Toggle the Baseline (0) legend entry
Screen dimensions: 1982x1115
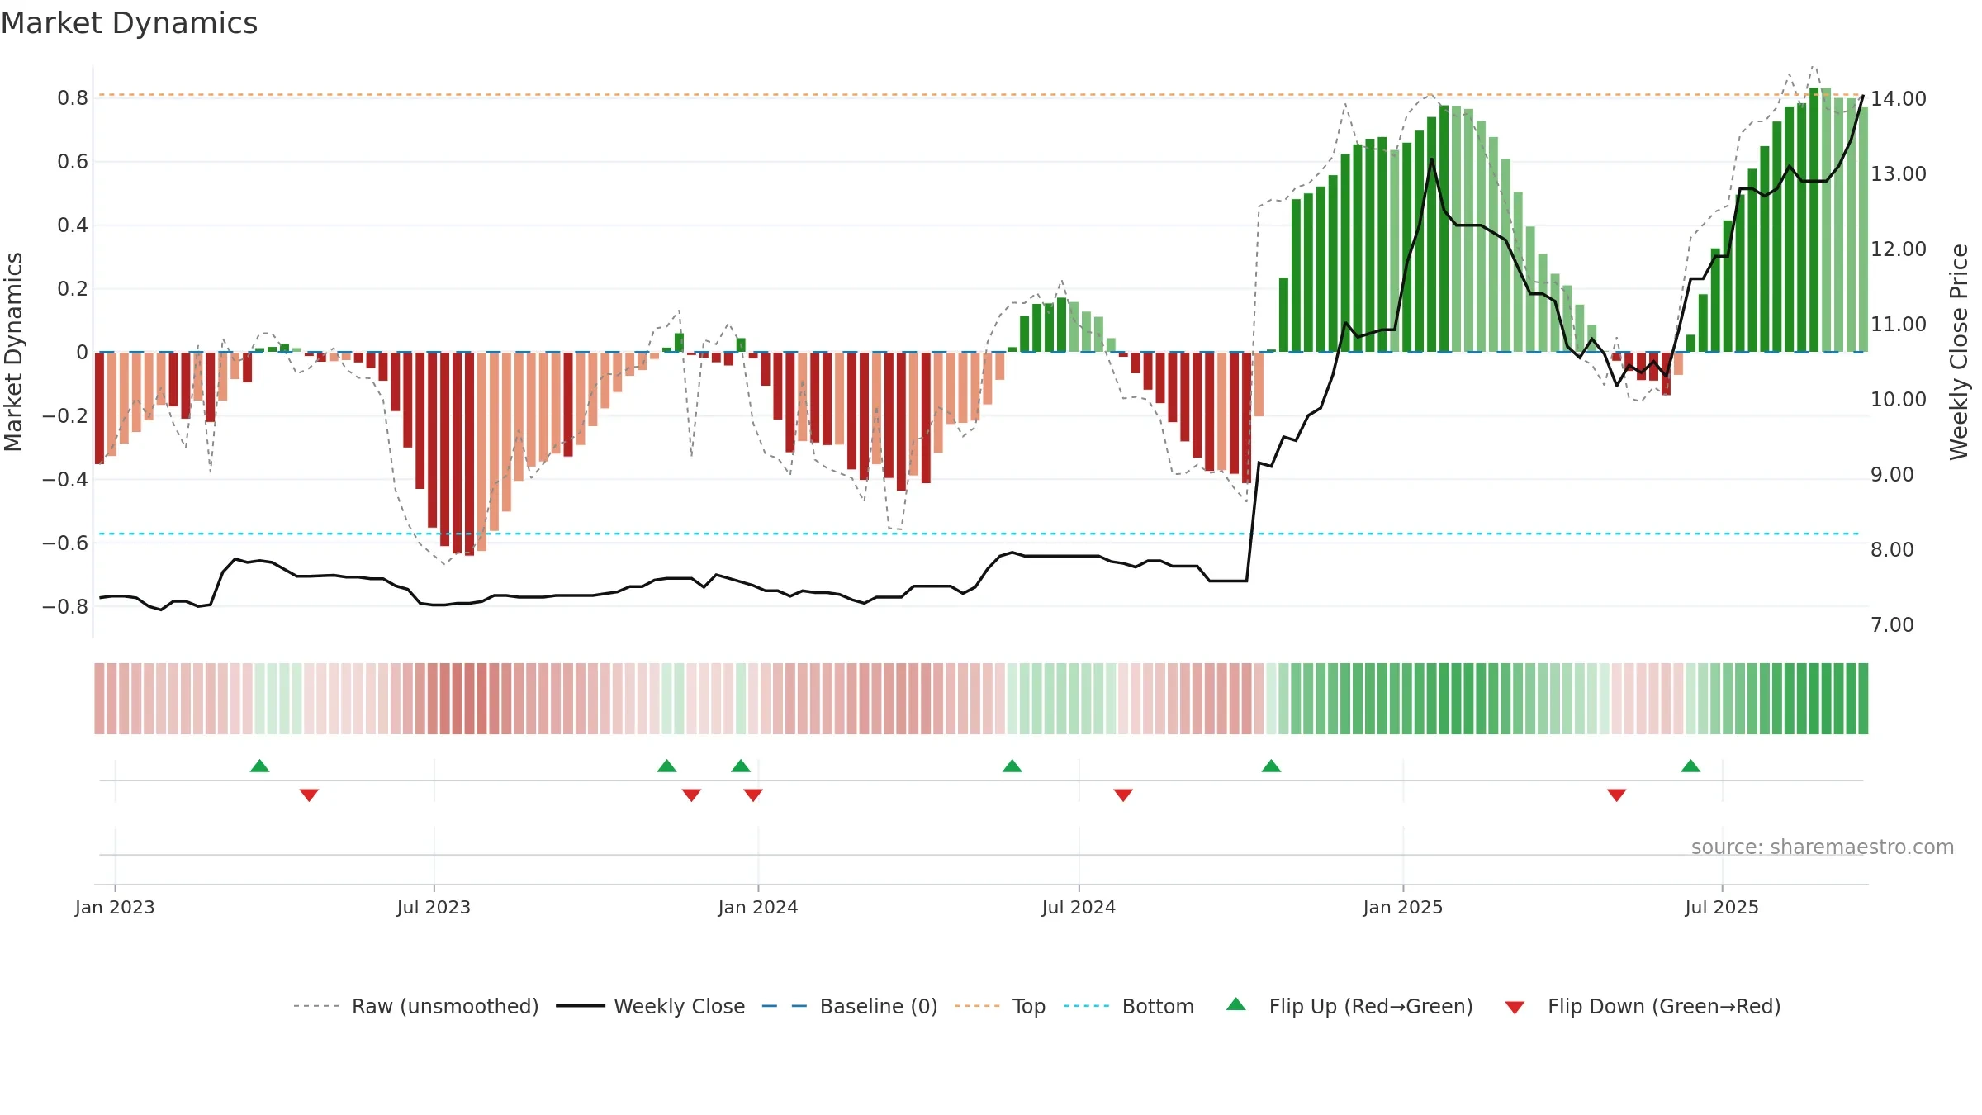click(x=850, y=1006)
